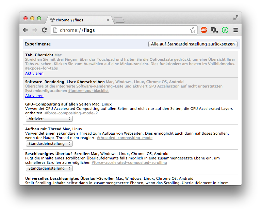
Task: Bookmark this page with the star icon
Action: pos(193,30)
